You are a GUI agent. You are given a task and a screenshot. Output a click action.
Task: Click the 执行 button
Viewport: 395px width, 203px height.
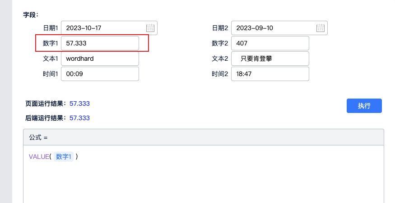point(364,106)
